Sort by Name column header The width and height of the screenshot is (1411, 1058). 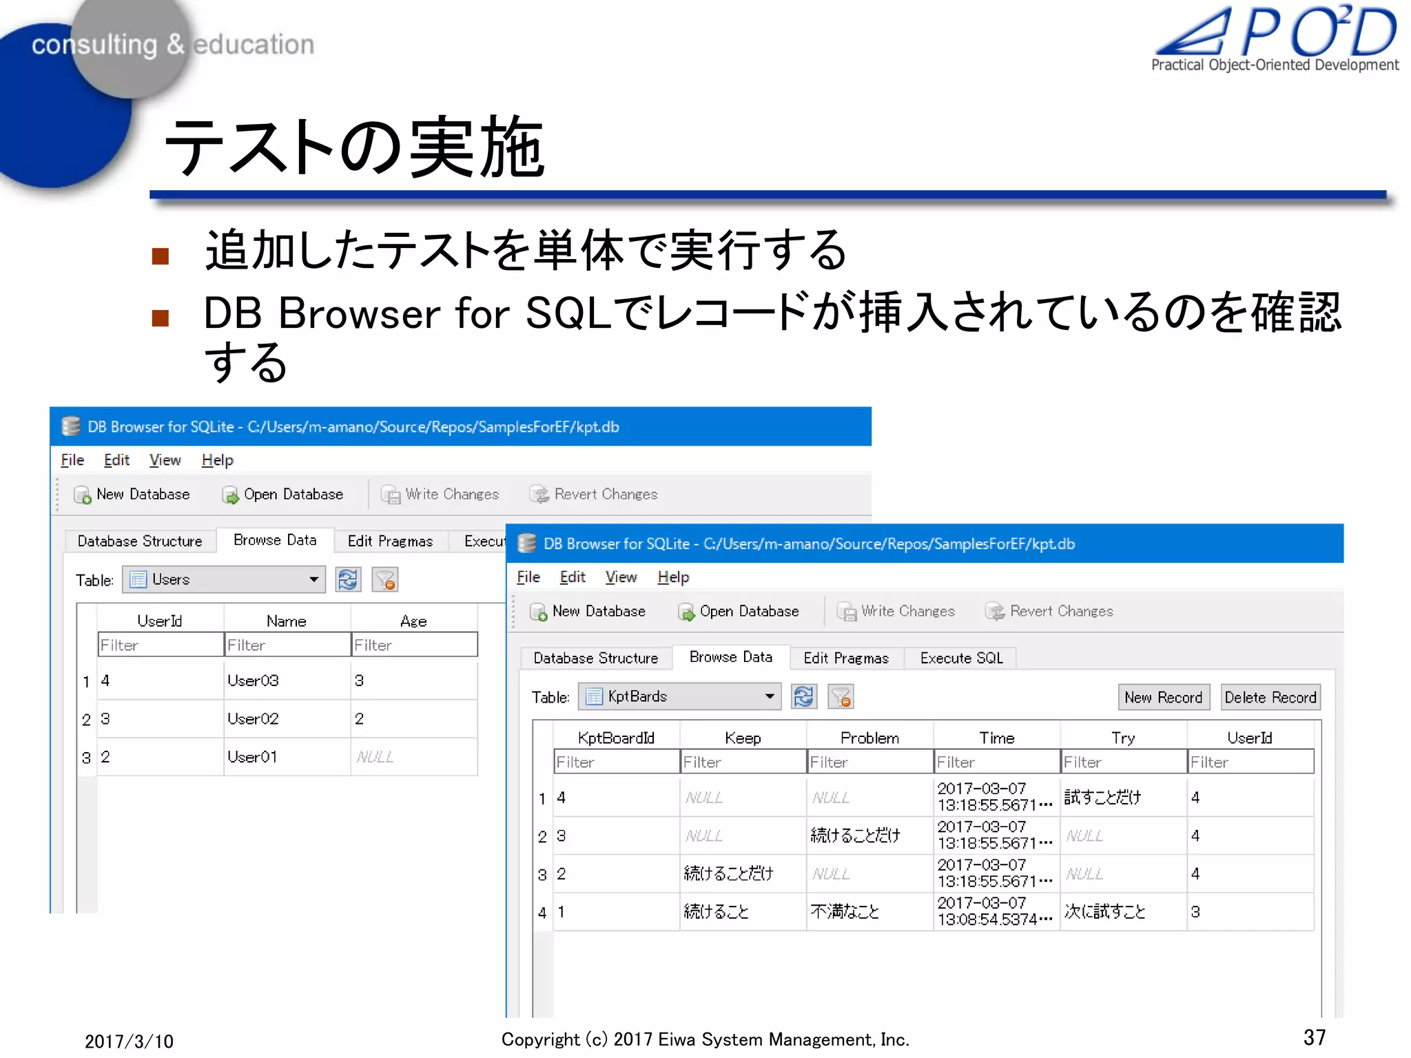click(287, 620)
